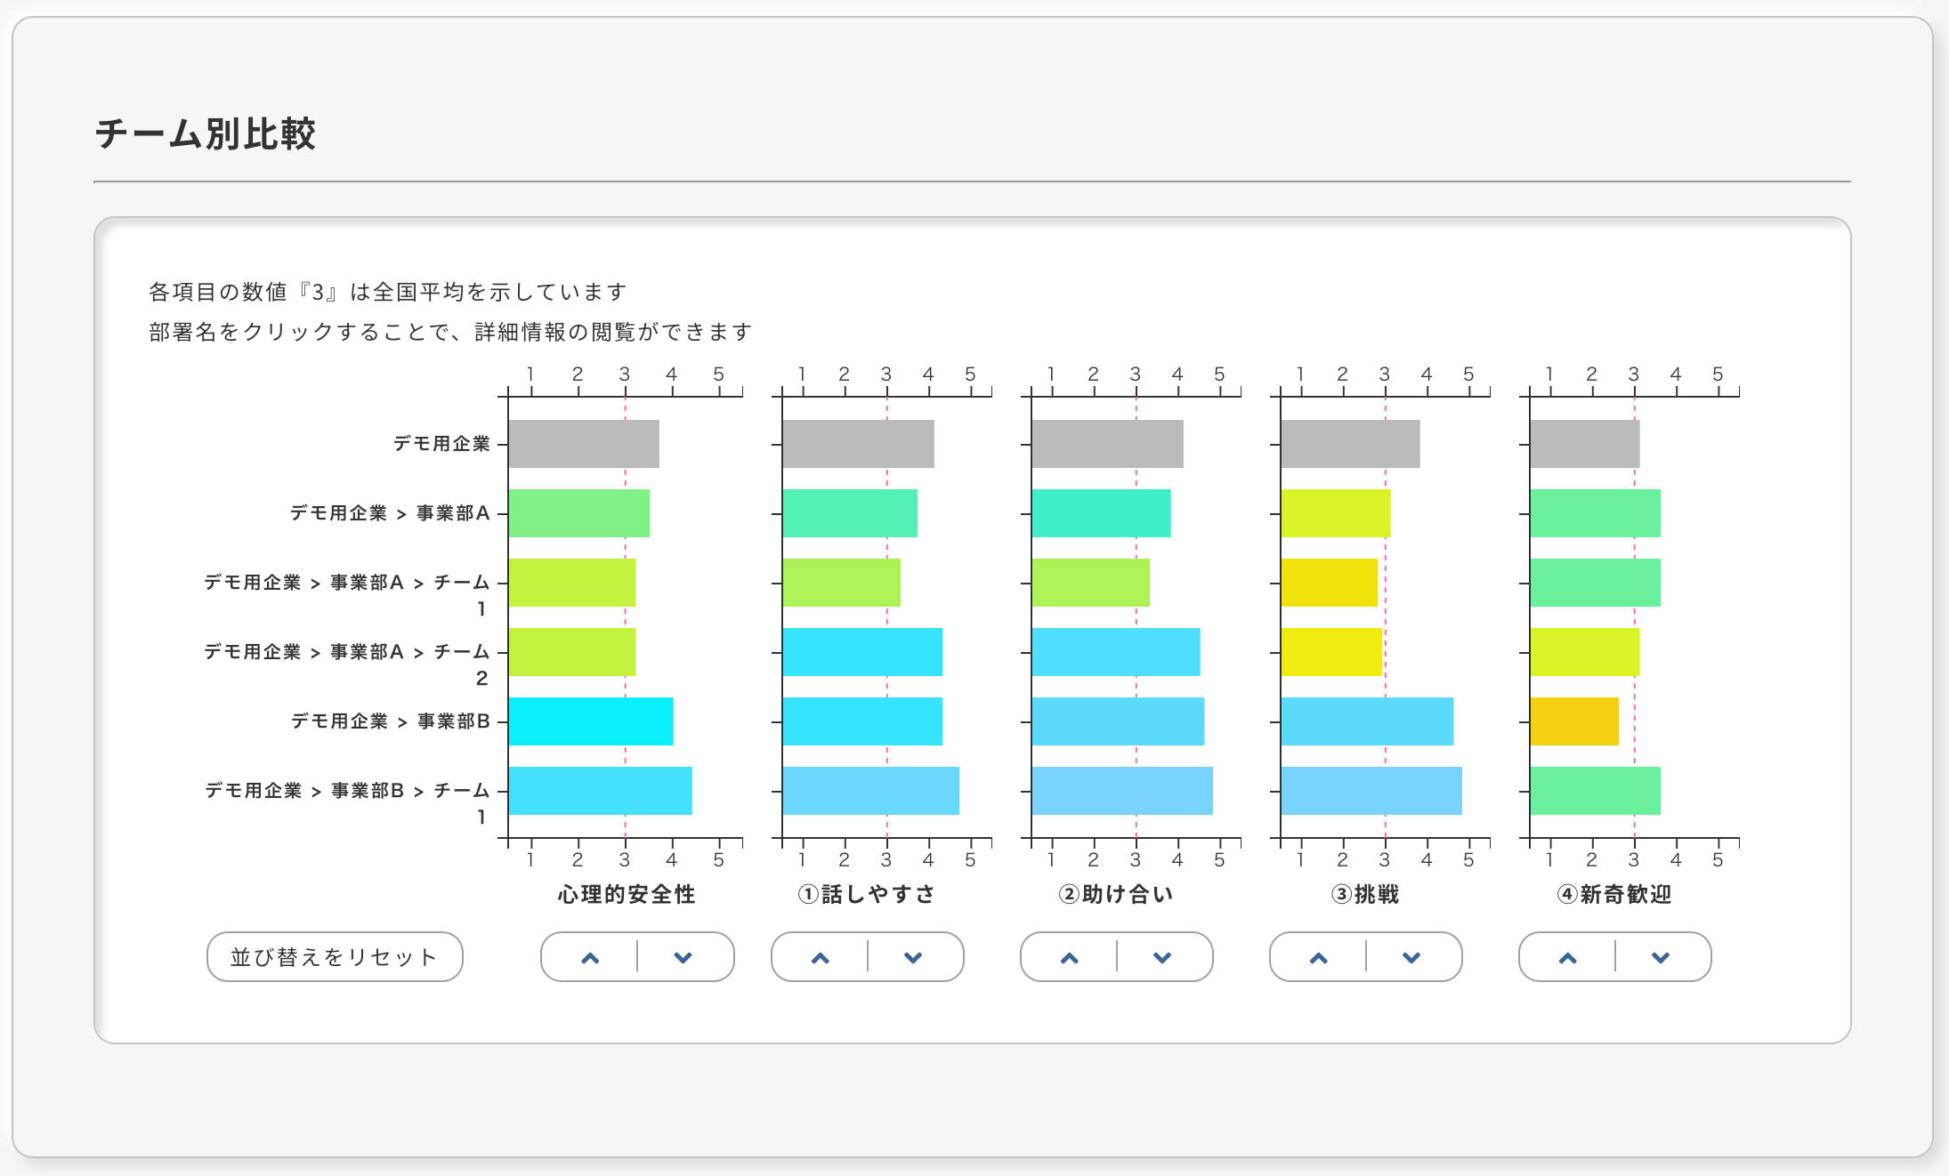Sort 心理的安全性 descending with down arrow
The height and width of the screenshot is (1176, 1949).
coord(683,957)
